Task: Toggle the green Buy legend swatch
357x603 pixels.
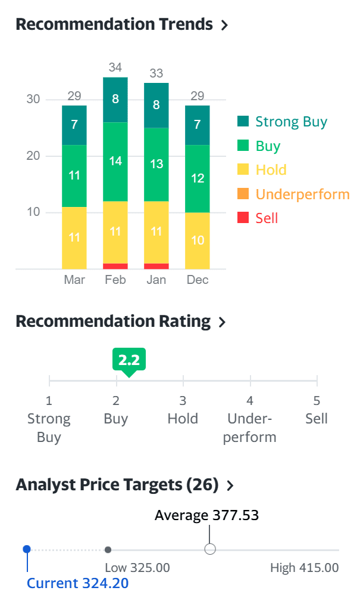Action: (243, 146)
